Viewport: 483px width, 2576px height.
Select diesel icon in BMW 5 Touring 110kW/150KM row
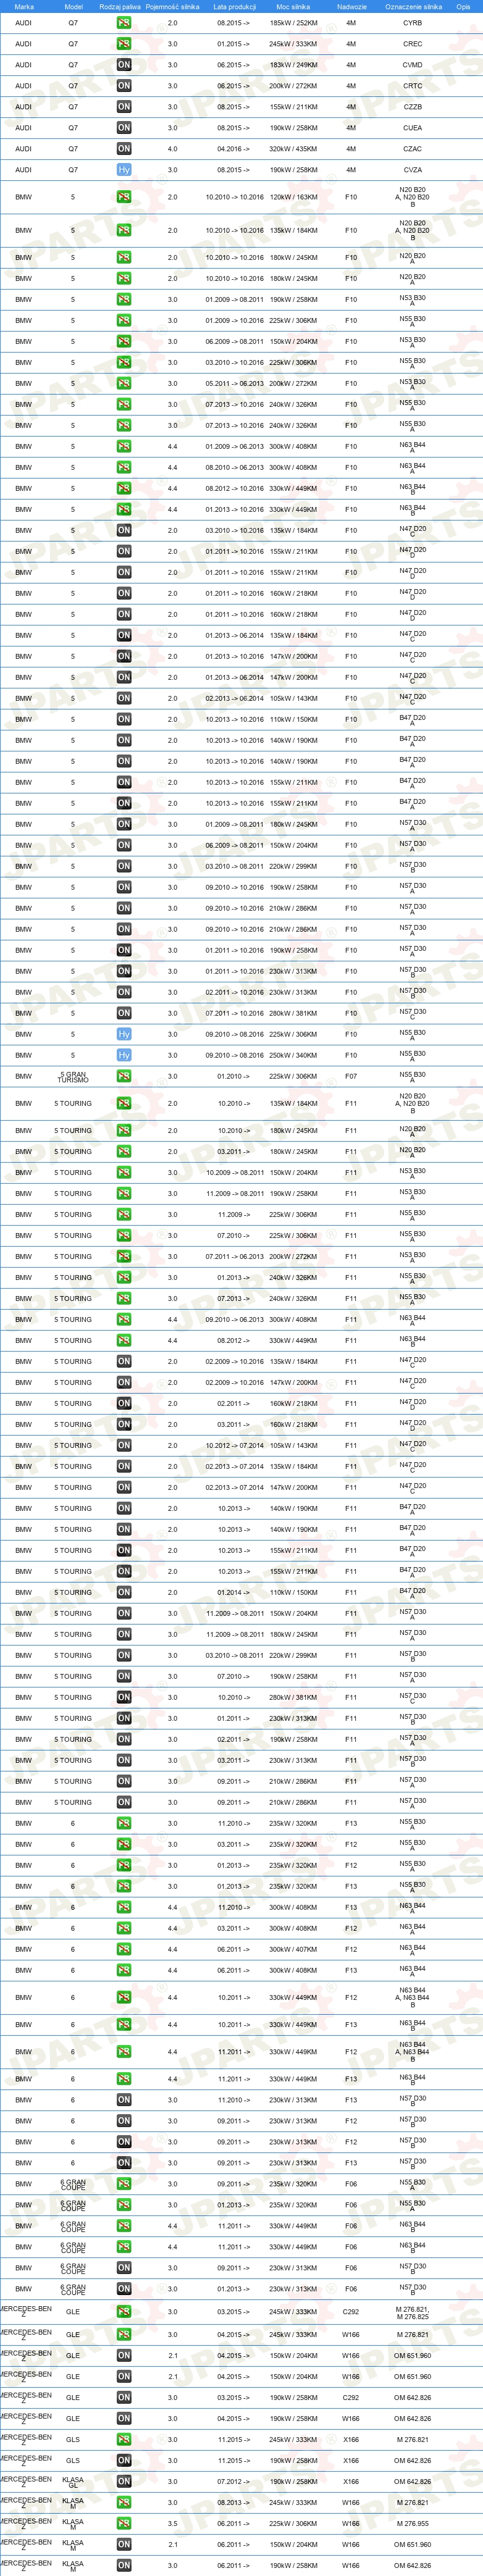tap(124, 1592)
